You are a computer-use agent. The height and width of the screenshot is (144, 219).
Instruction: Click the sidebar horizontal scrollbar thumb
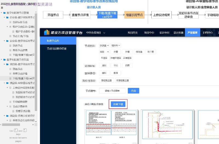(11, 125)
